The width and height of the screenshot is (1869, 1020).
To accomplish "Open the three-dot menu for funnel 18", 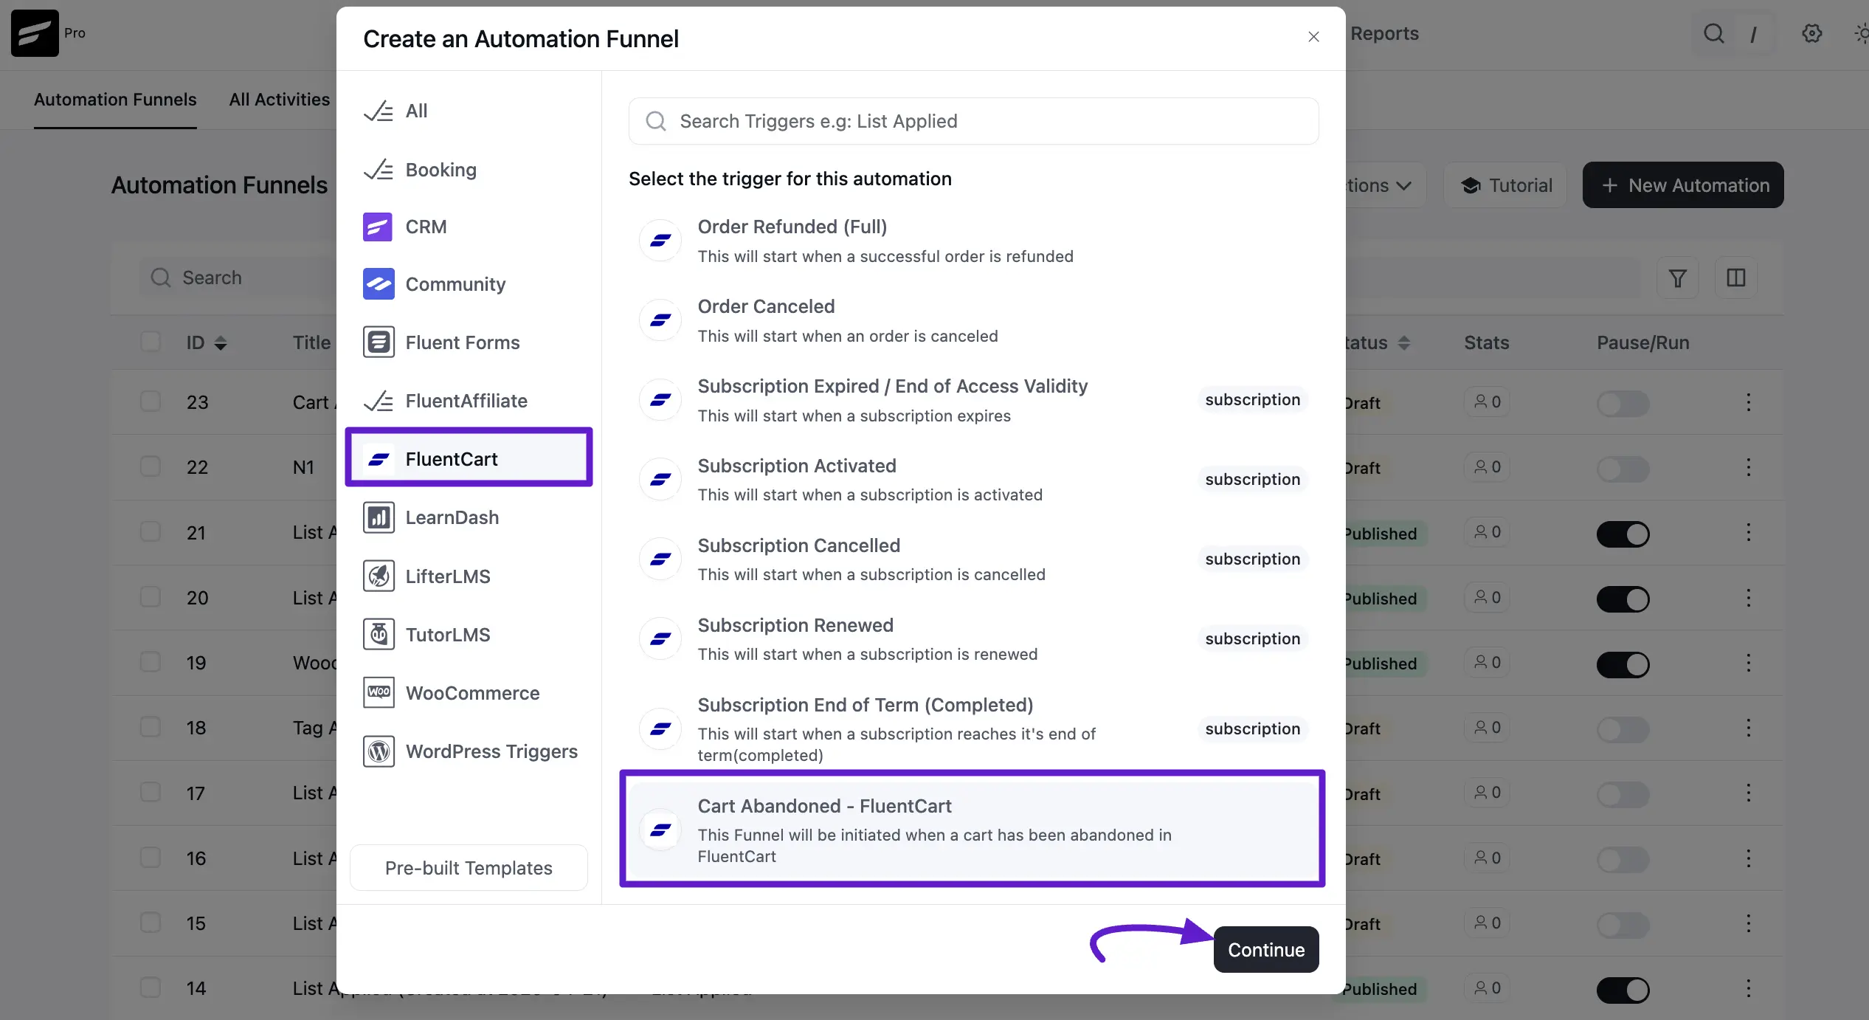I will [x=1748, y=728].
